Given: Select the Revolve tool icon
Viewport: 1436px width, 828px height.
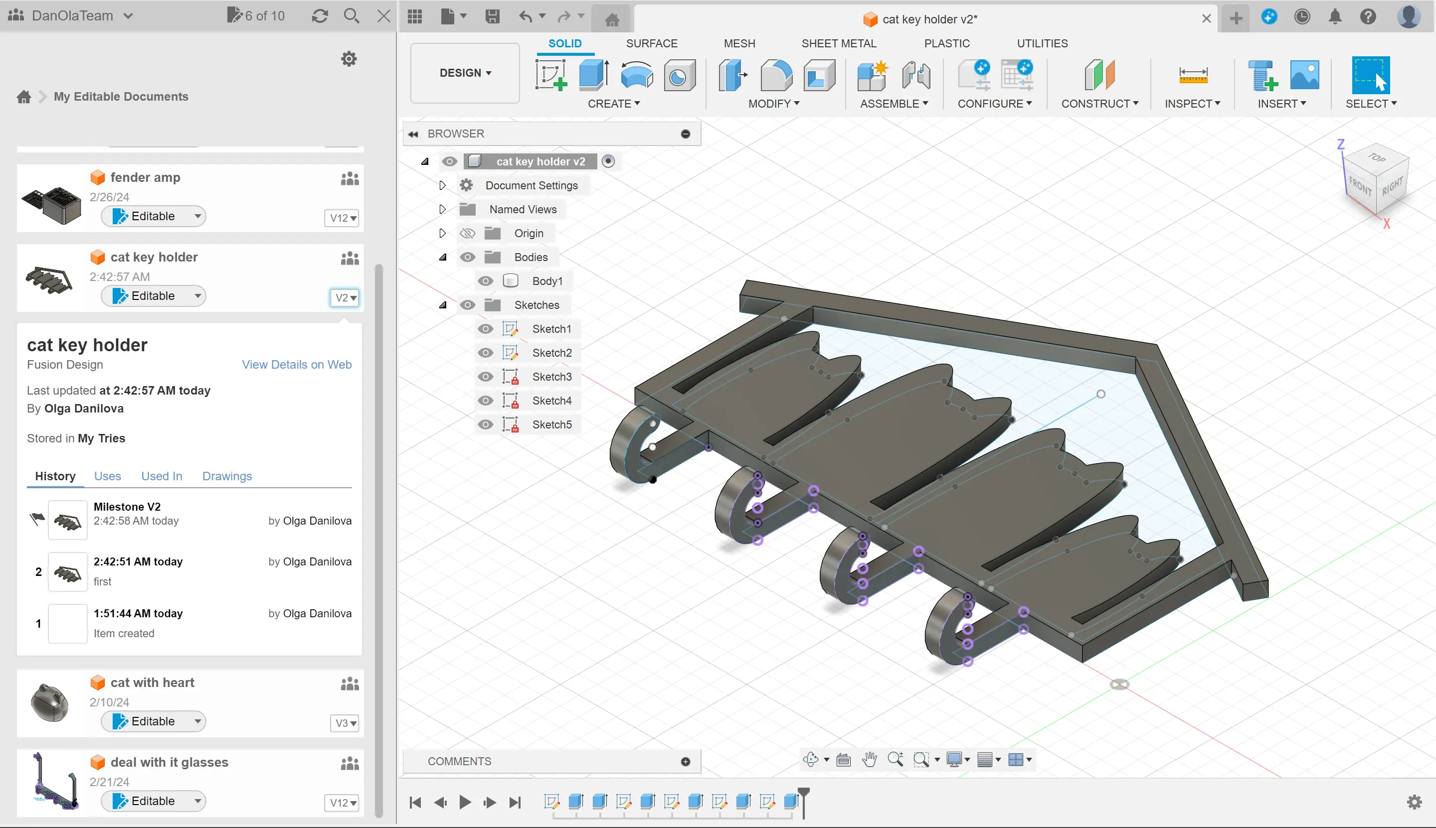Looking at the screenshot, I should (x=636, y=75).
